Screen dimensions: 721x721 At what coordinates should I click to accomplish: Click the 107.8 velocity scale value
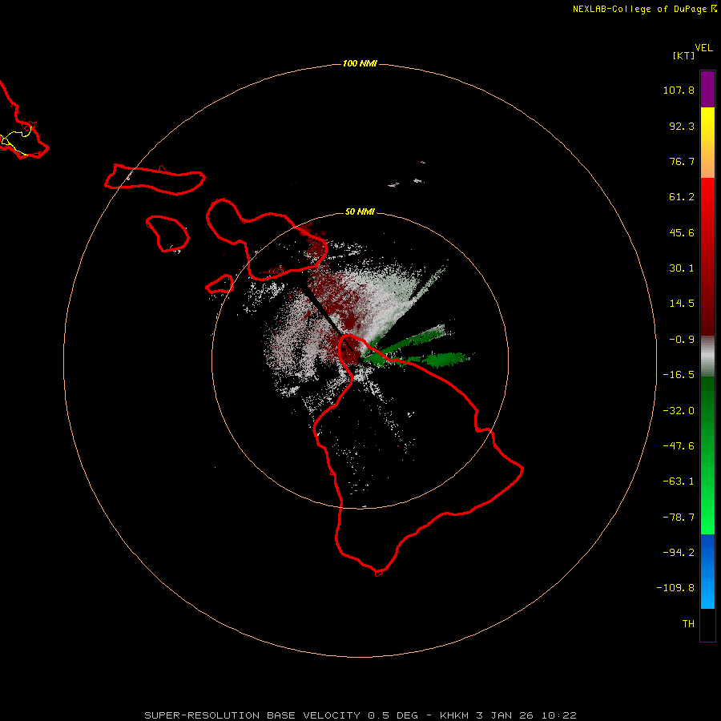[x=679, y=90]
